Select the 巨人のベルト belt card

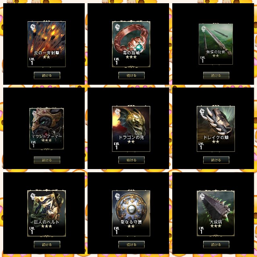47,213
